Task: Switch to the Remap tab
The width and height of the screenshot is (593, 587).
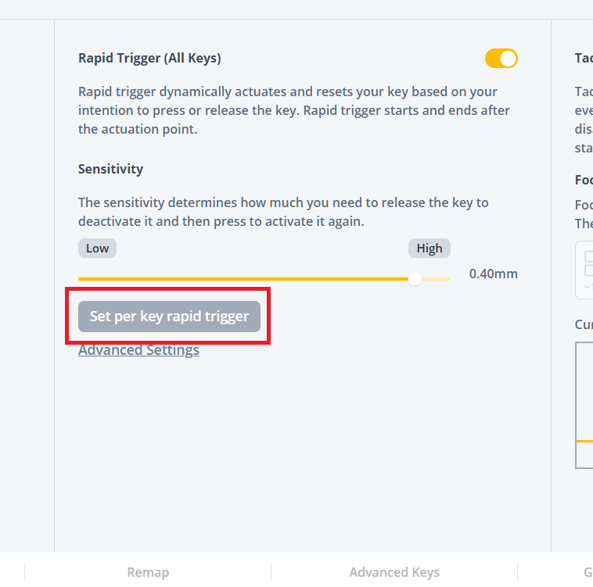Action: click(148, 572)
